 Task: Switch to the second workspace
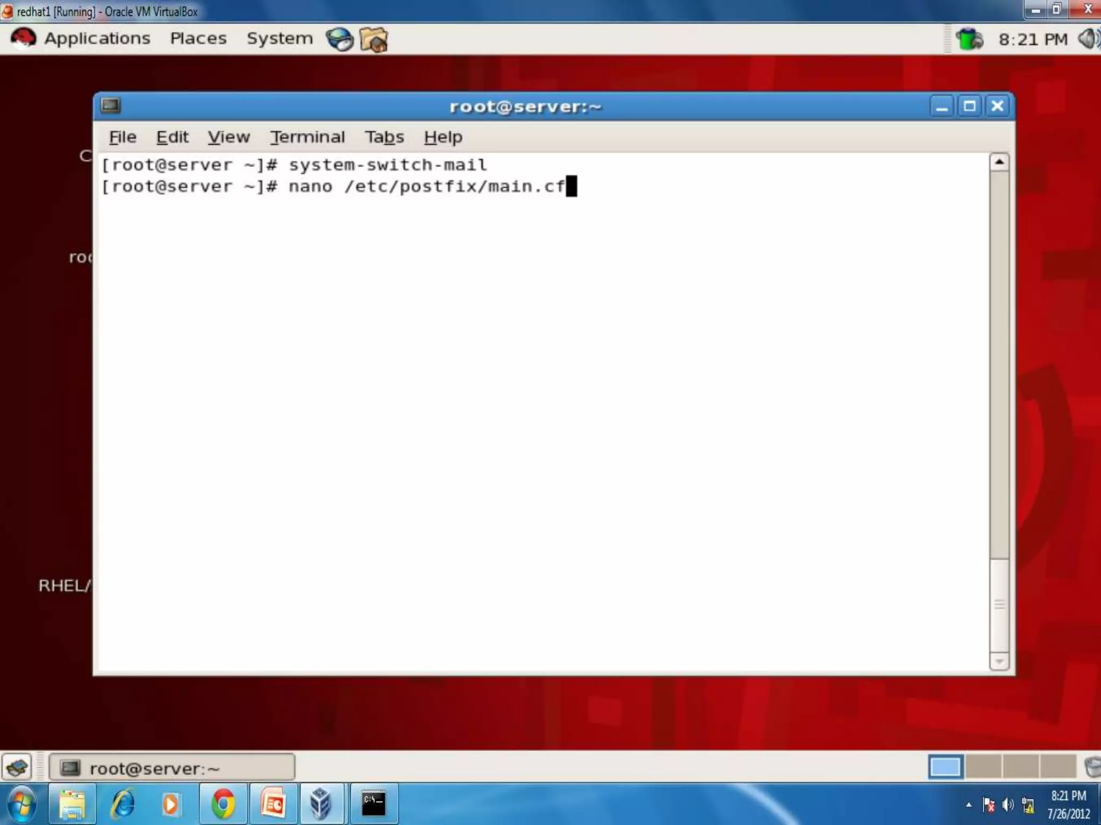(983, 767)
